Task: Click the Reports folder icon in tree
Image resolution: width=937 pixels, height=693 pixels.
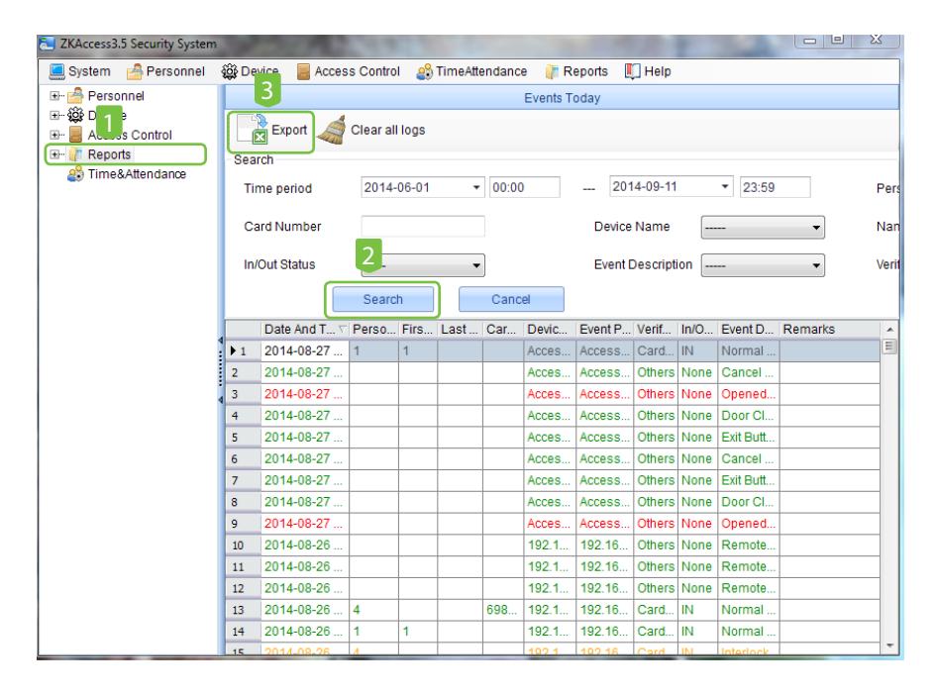Action: 75,154
